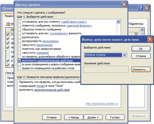Click 'дополнительное действие' link in rule description

[52, 90]
